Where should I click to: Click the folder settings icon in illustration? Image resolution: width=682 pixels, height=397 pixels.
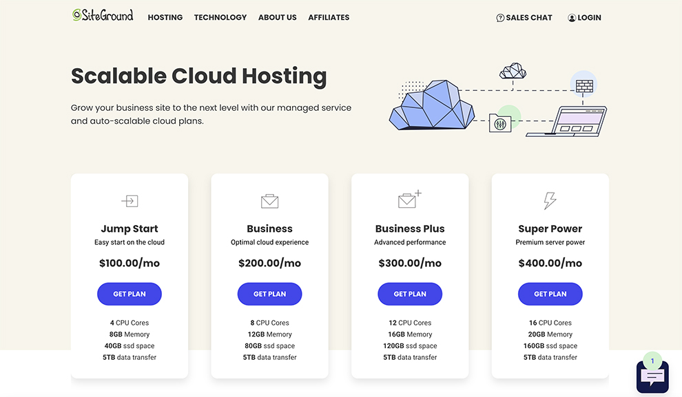click(500, 123)
